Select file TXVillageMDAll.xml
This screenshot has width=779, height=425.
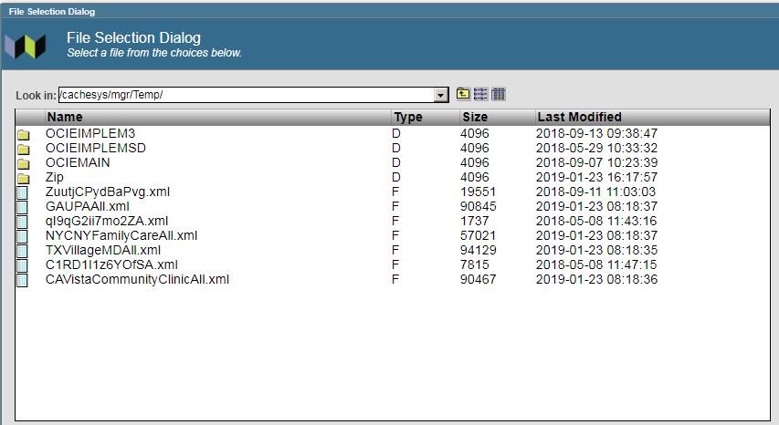[x=103, y=251]
